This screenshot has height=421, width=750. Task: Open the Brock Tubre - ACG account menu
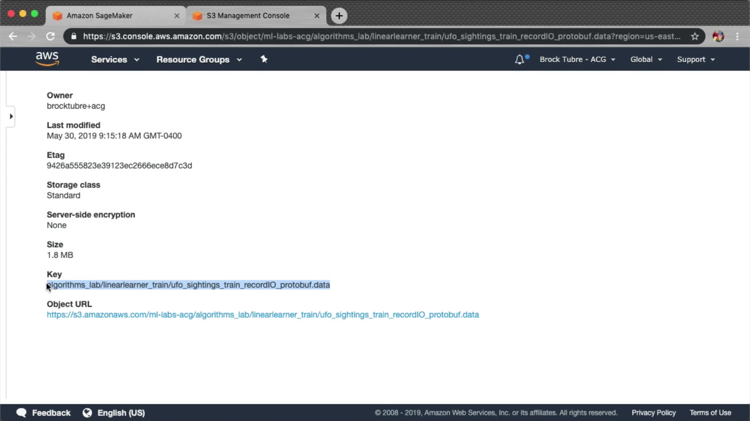(x=577, y=60)
